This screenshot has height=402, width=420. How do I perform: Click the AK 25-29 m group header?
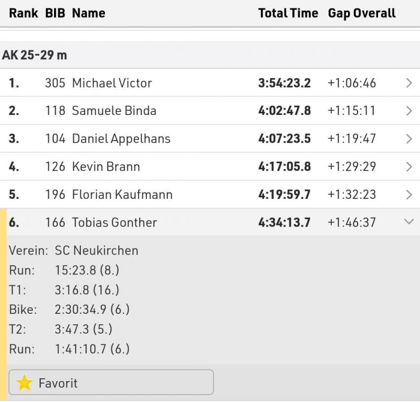210,55
